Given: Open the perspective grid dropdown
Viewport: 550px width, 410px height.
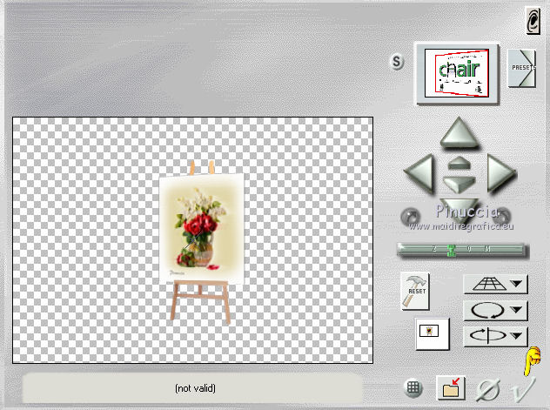Looking at the screenshot, I should pos(495,284).
